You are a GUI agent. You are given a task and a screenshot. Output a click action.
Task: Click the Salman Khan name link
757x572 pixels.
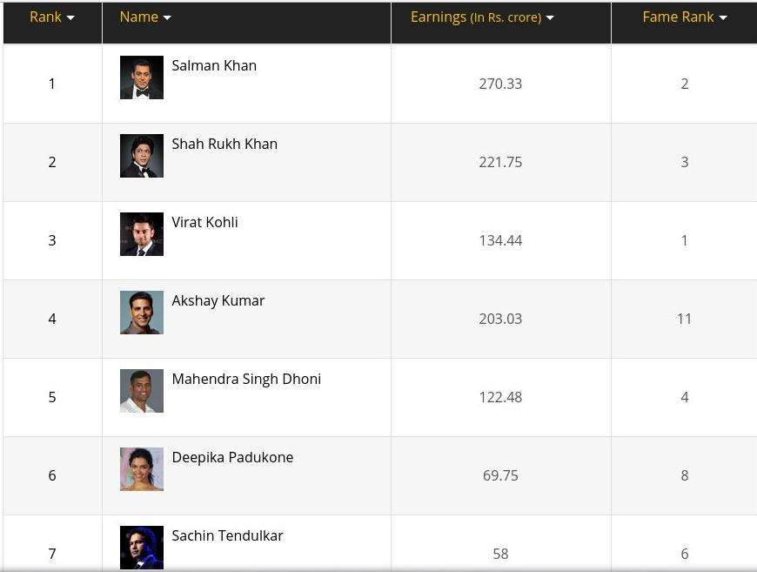tap(214, 65)
